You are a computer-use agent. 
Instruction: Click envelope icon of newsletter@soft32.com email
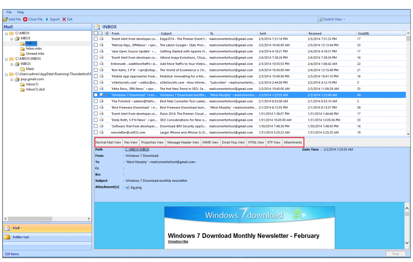coord(101,133)
